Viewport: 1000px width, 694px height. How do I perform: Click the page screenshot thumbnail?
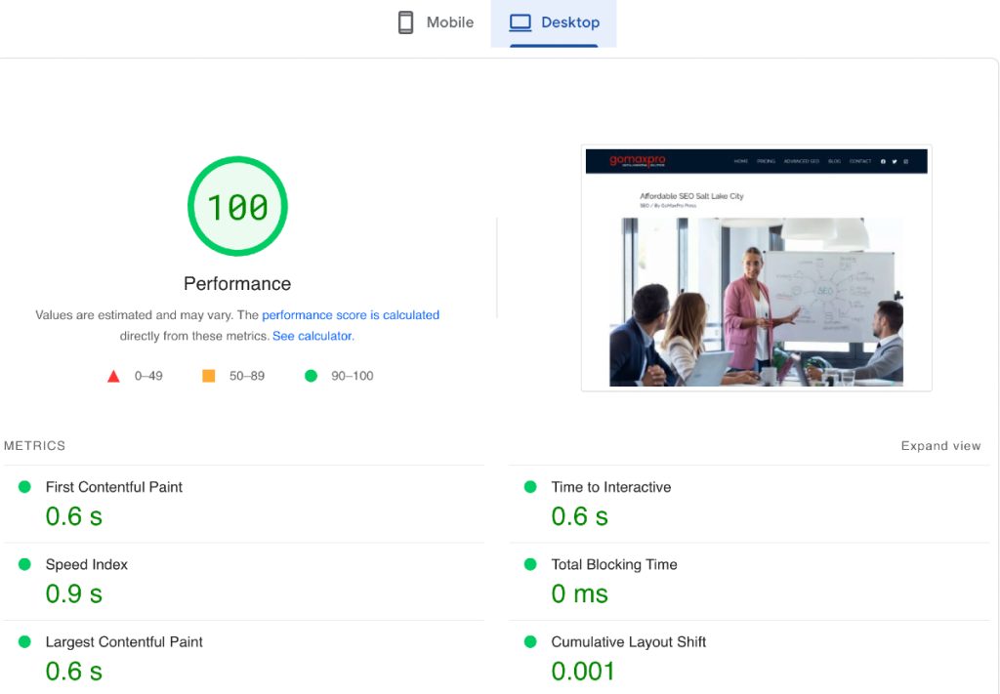coord(757,268)
